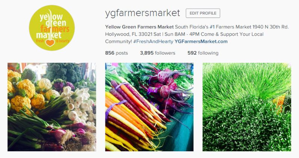
Task: Click the Yellow Green Farmers Market profile logo
Action: [x=52, y=28]
